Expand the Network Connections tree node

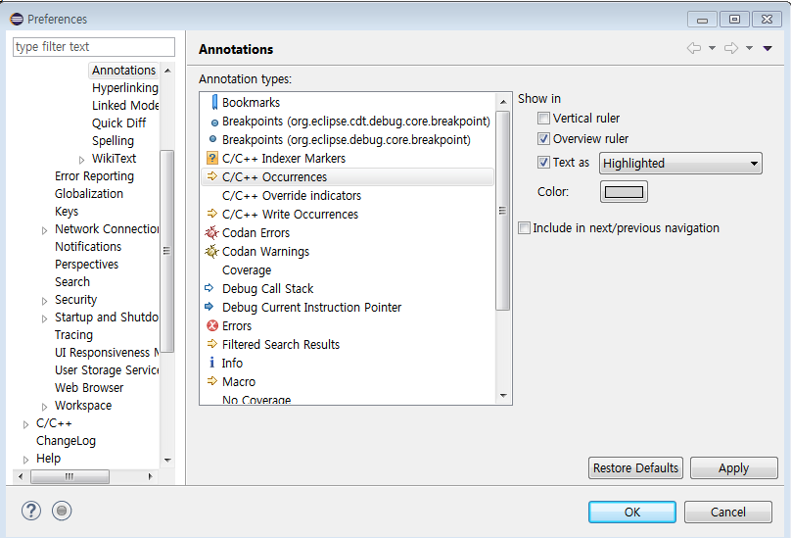45,229
